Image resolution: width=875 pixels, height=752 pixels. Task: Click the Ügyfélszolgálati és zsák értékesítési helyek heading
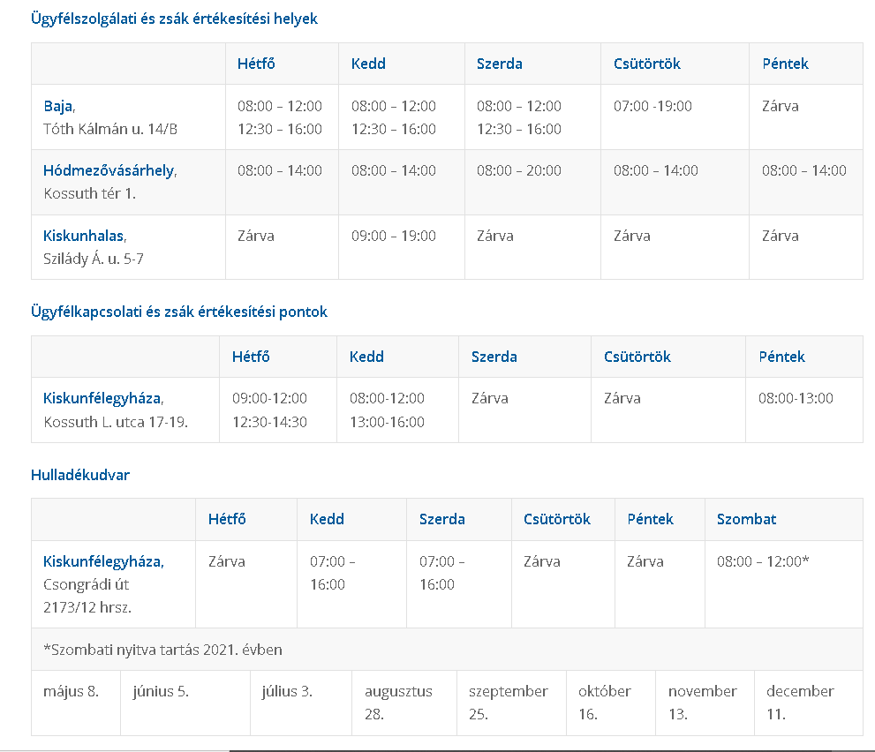click(x=174, y=19)
